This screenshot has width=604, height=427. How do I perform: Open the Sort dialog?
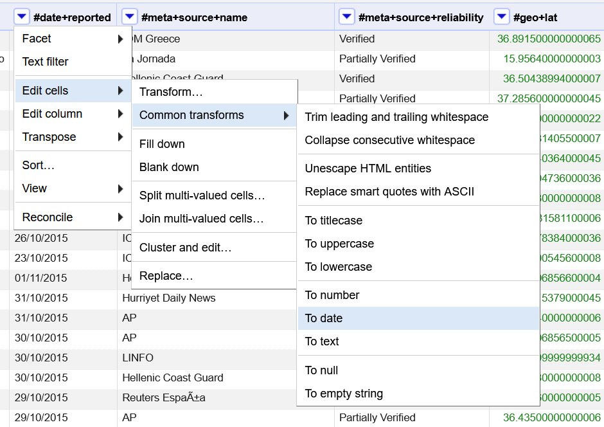[39, 165]
